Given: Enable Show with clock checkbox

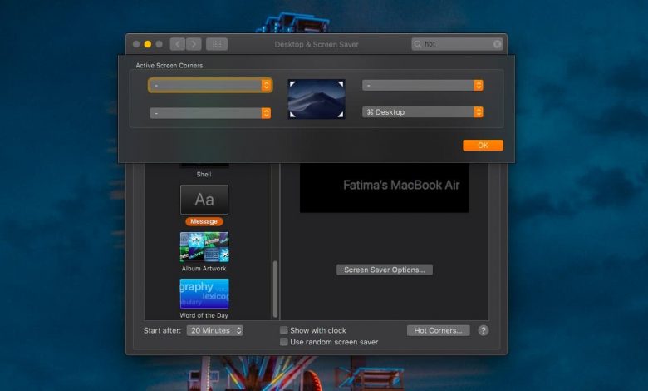Looking at the screenshot, I should [284, 330].
